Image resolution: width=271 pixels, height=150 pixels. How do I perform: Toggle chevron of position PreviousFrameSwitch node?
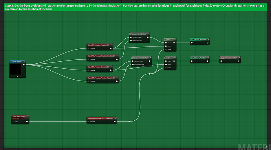(150, 58)
